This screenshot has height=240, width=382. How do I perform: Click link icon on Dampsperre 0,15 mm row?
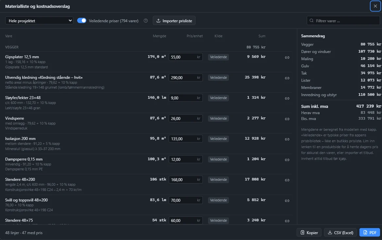[287, 160]
